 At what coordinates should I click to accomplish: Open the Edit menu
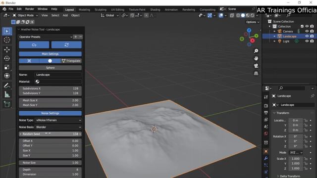[19, 9]
